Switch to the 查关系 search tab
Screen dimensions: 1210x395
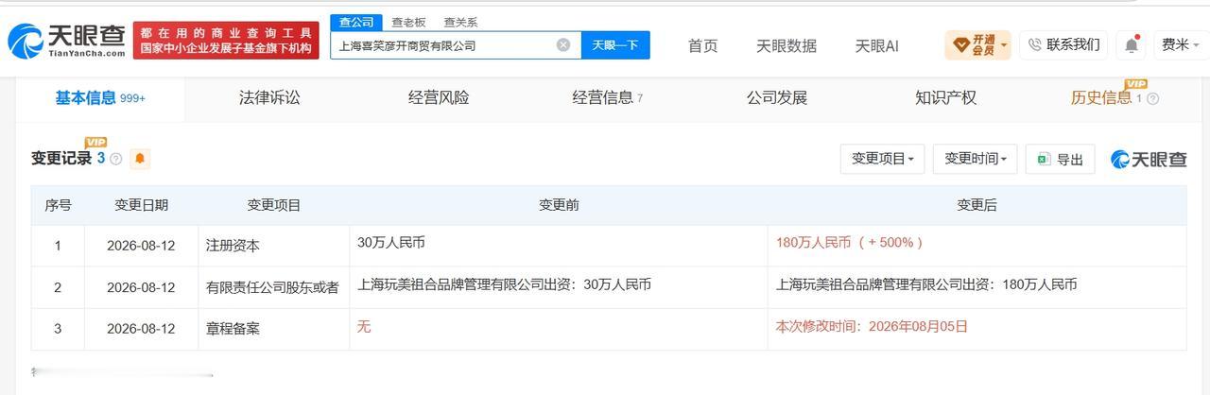coord(460,22)
